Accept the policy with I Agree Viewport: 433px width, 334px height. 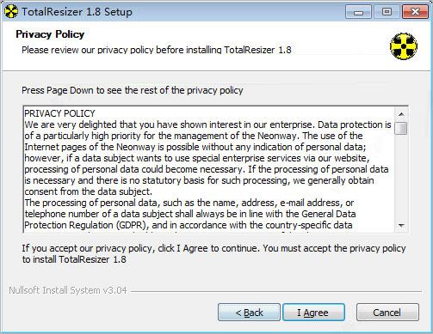coord(313,313)
